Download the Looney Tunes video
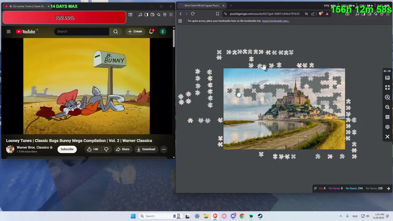 [146, 149]
